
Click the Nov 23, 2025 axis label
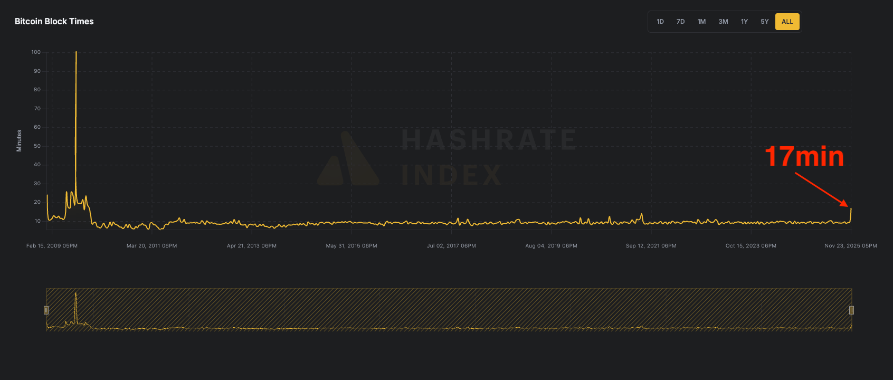(850, 246)
